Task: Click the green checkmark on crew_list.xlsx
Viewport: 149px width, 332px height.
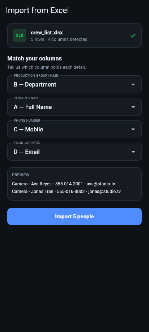Action: (x=133, y=35)
